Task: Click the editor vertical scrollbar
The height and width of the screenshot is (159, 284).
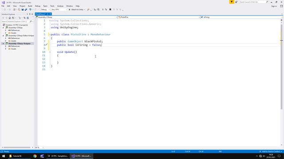Action: [281, 67]
